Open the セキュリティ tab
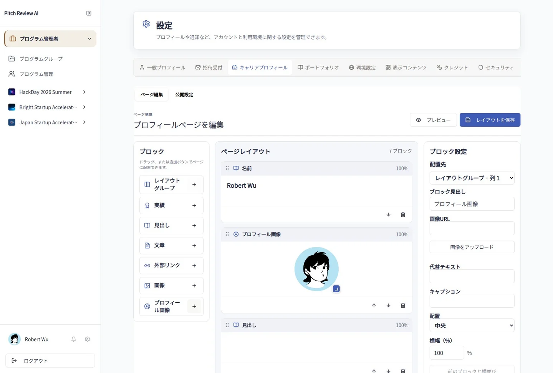 click(496, 68)
